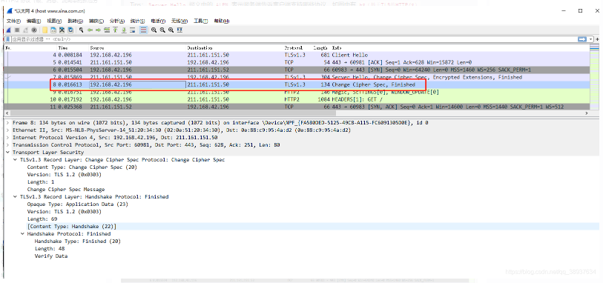The image size is (603, 283).
Task: Open capture options with the gear-circle icon
Action: click(x=34, y=30)
